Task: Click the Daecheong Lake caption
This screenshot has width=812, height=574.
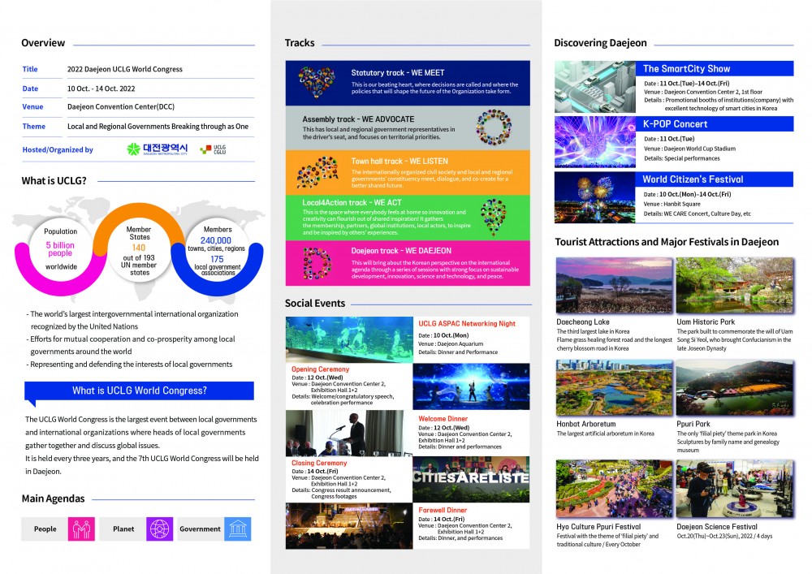Action: click(583, 322)
